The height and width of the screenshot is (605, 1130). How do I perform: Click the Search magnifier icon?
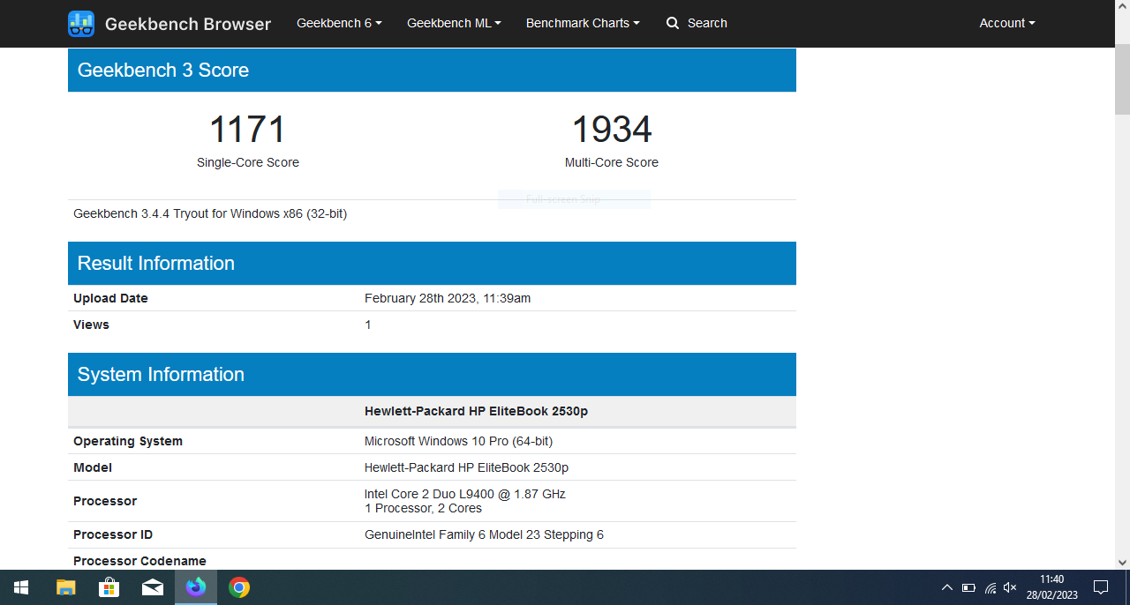pyautogui.click(x=673, y=23)
